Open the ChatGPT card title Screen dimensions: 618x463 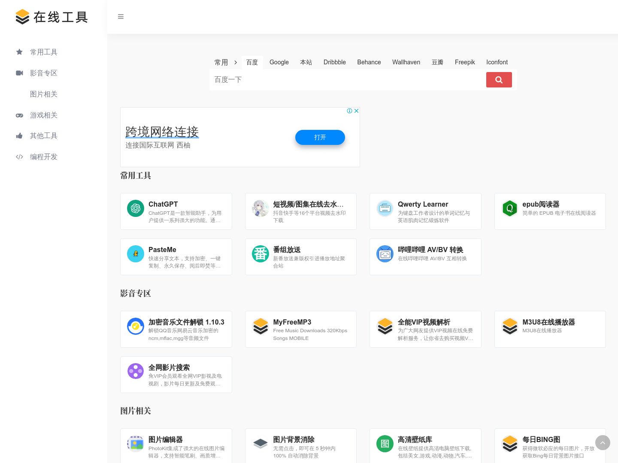[163, 204]
